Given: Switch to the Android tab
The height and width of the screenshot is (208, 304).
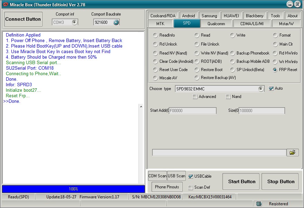Looking at the screenshot, I should [188, 16].
